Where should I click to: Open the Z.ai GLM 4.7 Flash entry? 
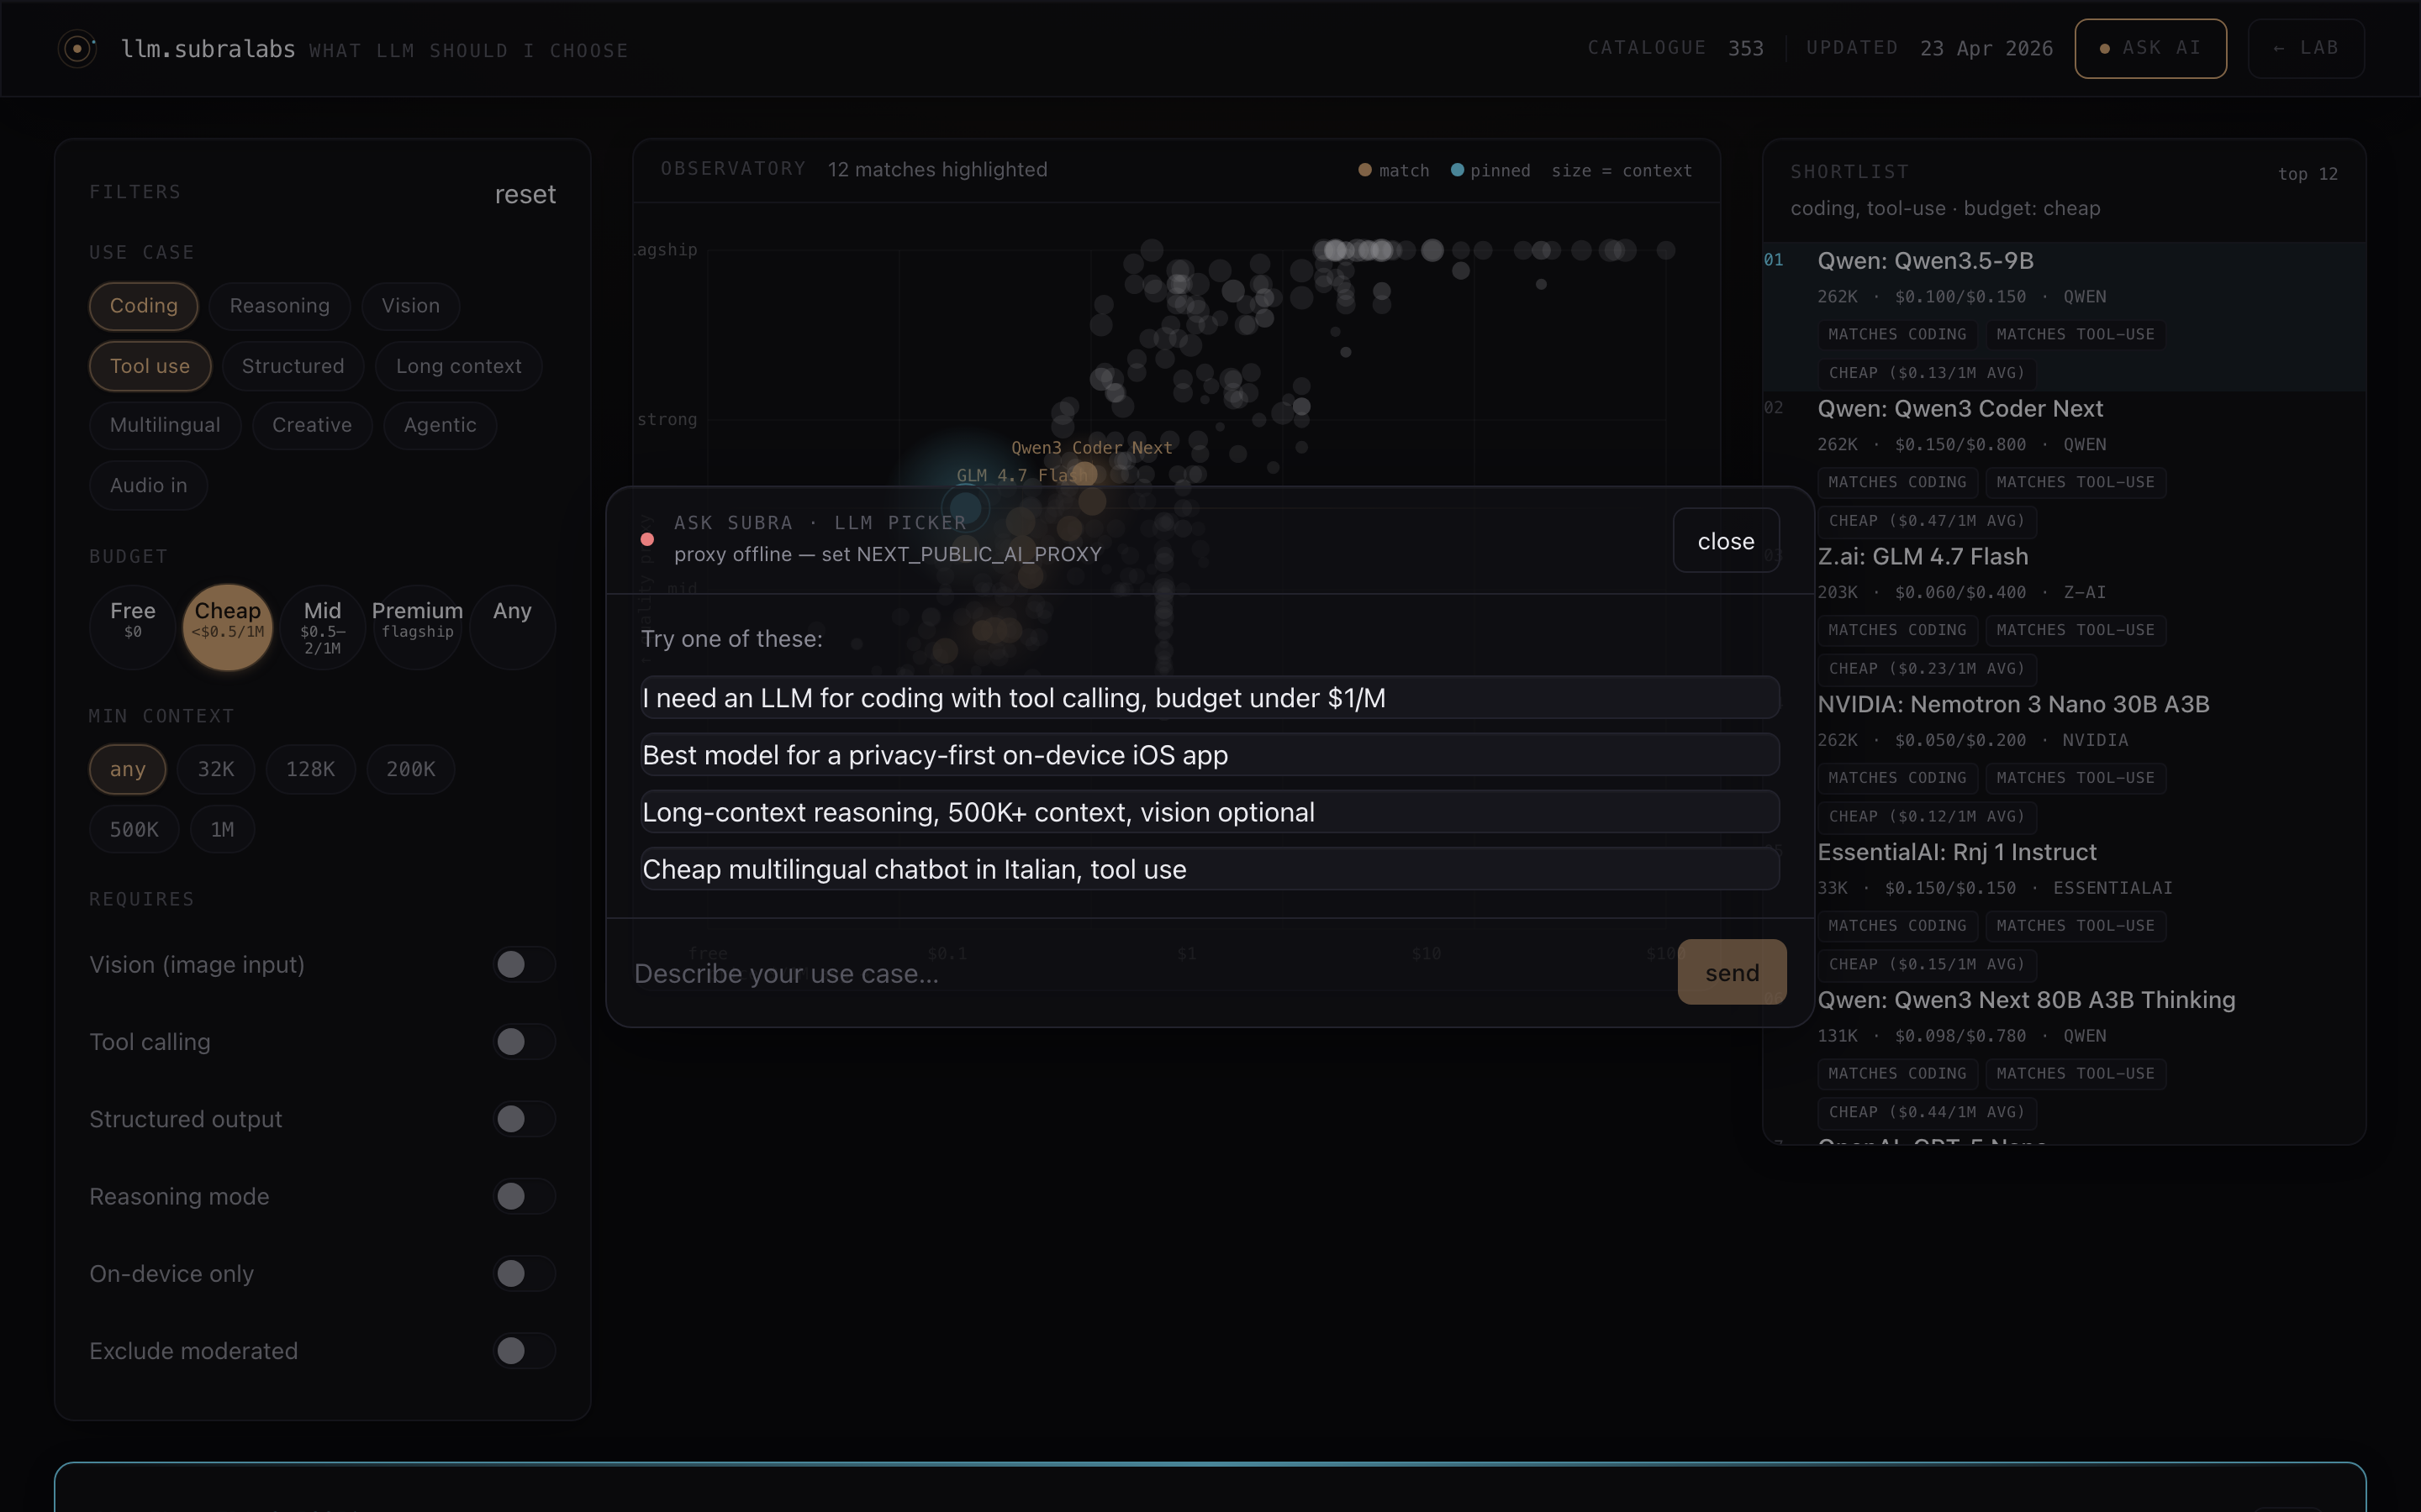point(2064,612)
